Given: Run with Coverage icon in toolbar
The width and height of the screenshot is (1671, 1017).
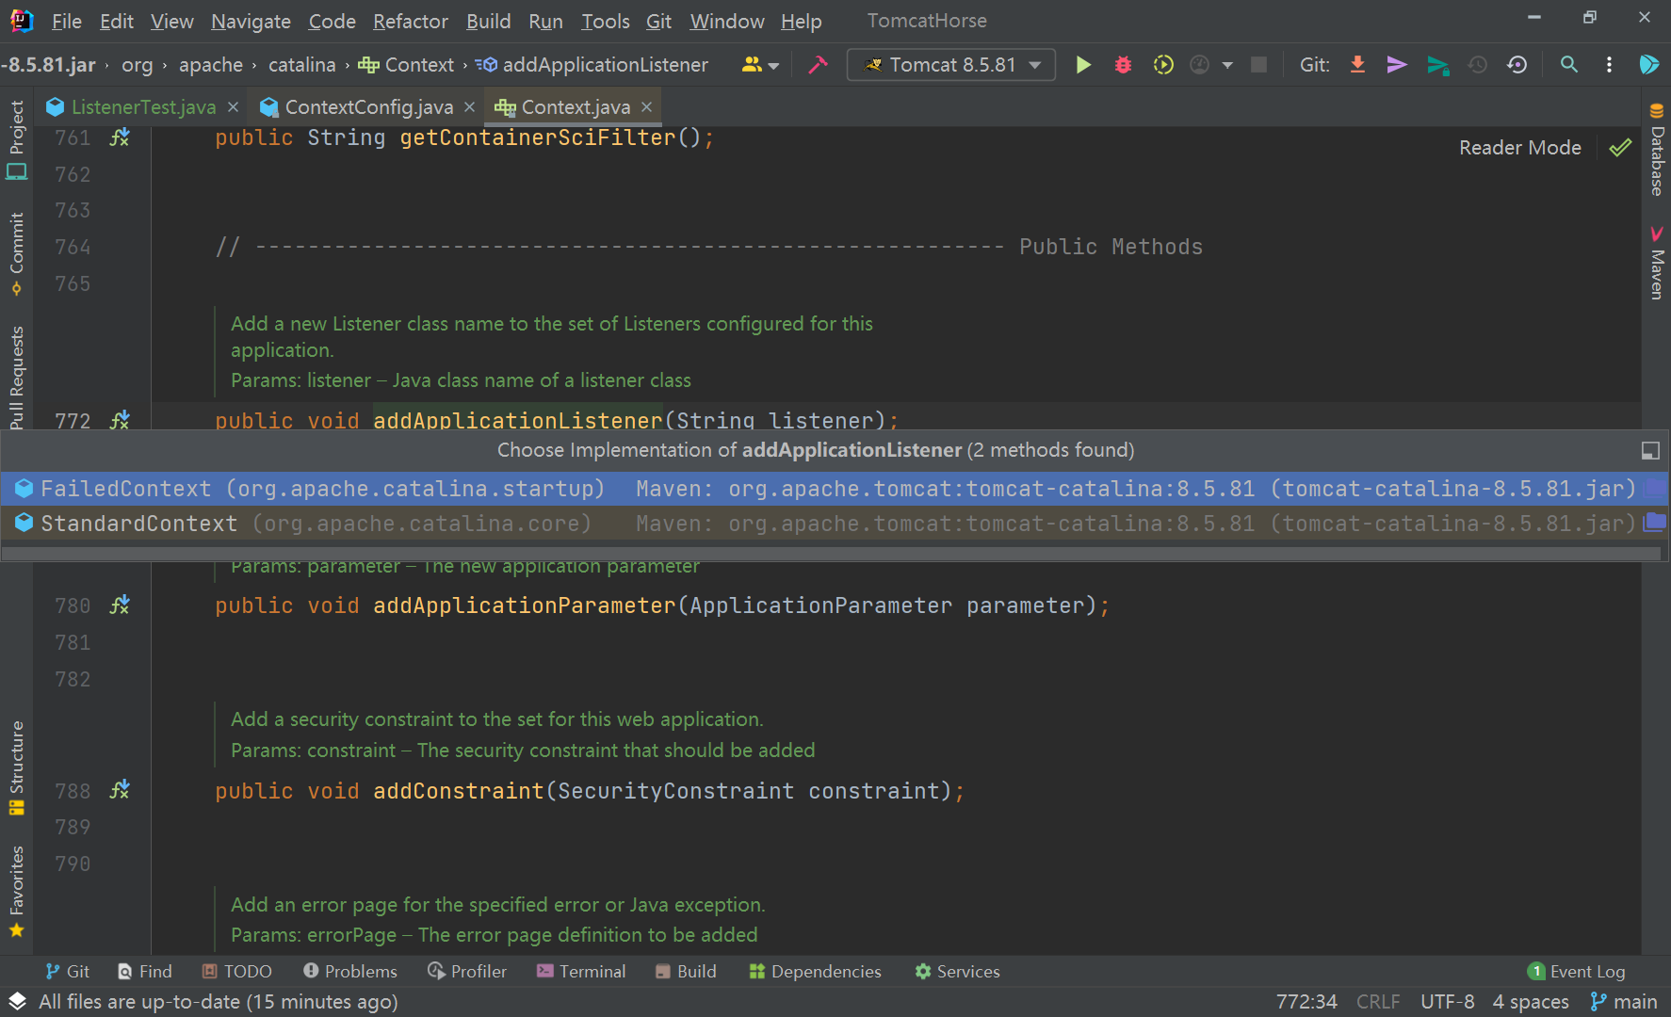Looking at the screenshot, I should pyautogui.click(x=1163, y=65).
